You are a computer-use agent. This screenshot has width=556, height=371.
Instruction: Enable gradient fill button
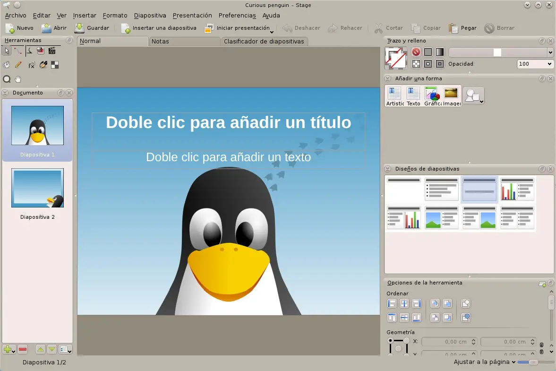click(x=440, y=52)
